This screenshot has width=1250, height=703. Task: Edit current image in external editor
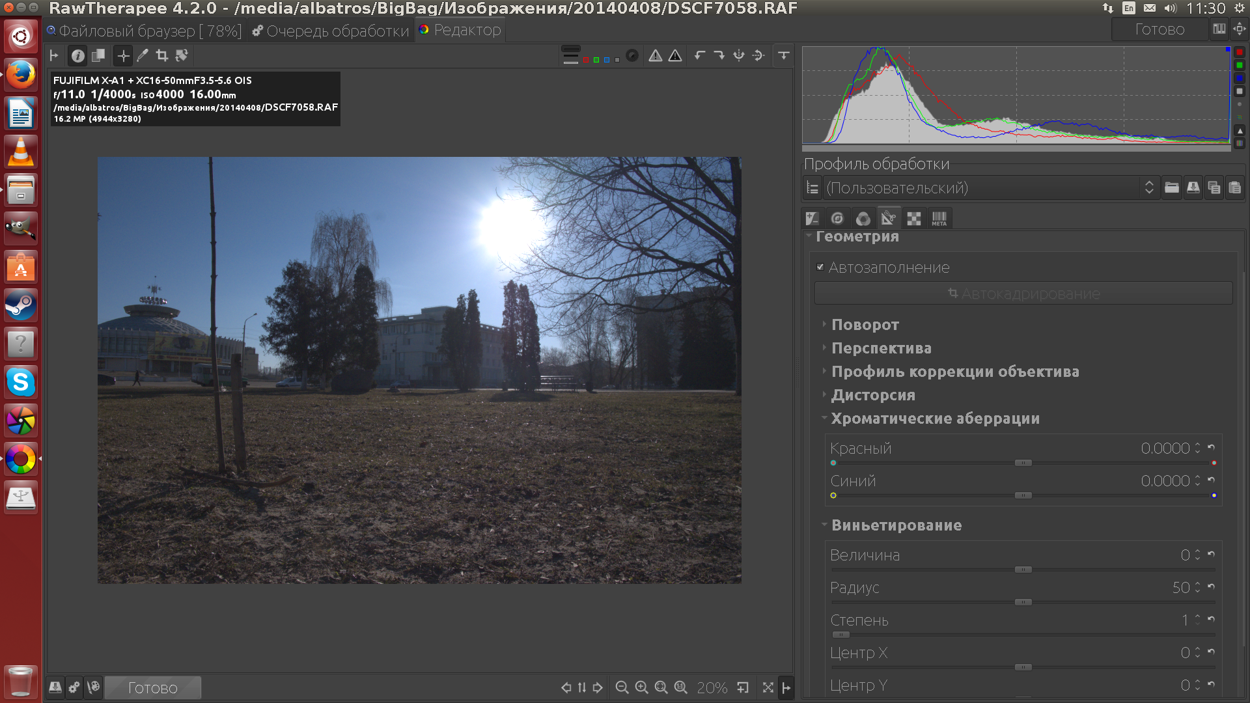point(94,687)
